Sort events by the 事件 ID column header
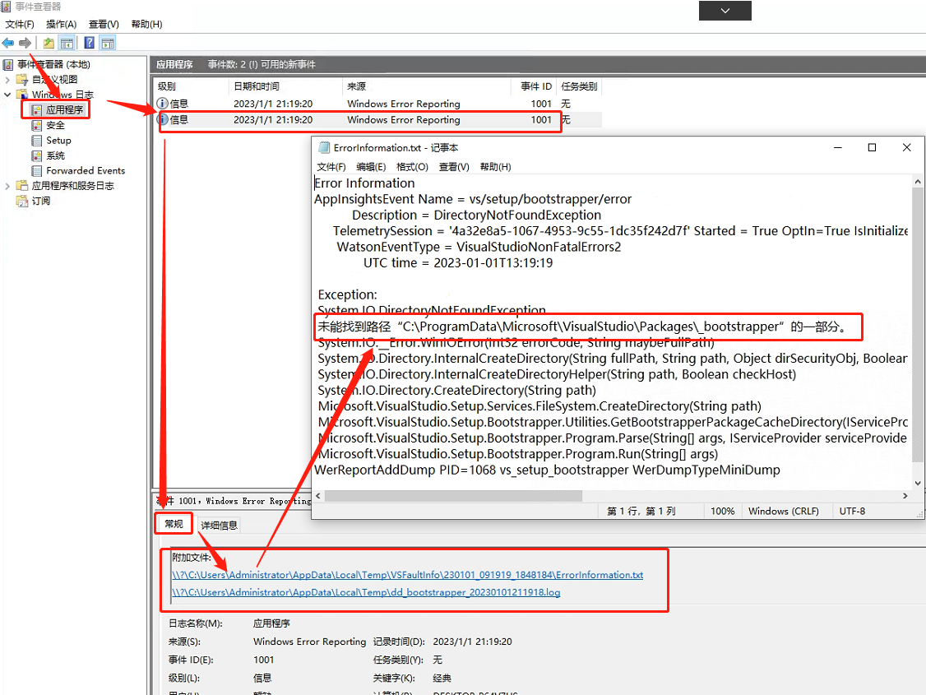The height and width of the screenshot is (695, 926). pyautogui.click(x=533, y=87)
